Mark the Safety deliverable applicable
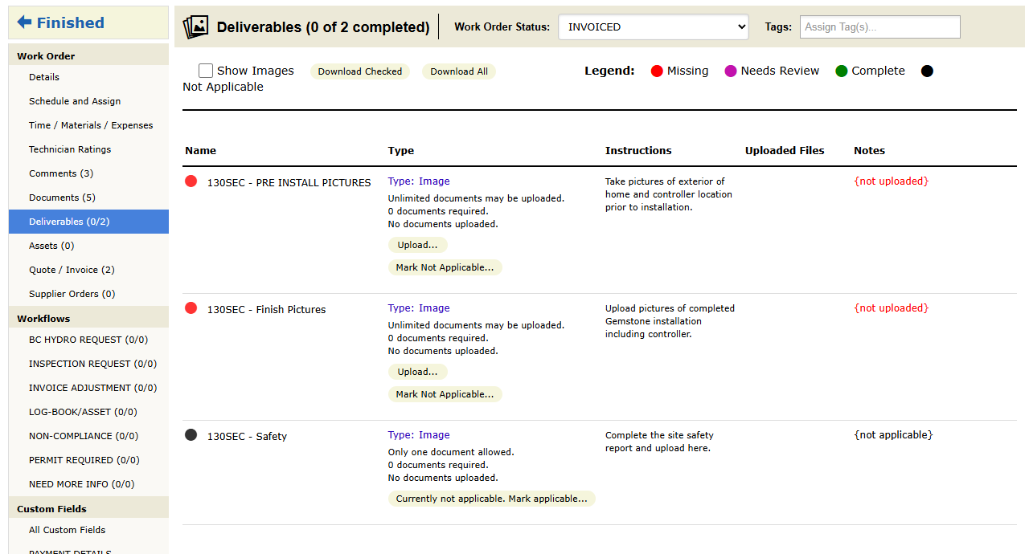This screenshot has width=1029, height=554. click(x=492, y=499)
